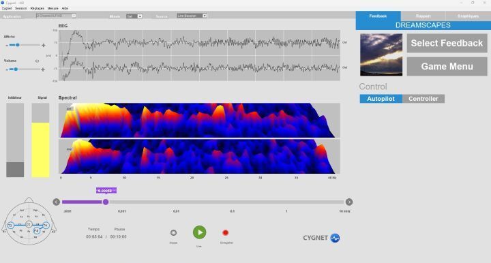Click the gray pause circle icon
Viewport: 491px width, 263px height.
173,232
